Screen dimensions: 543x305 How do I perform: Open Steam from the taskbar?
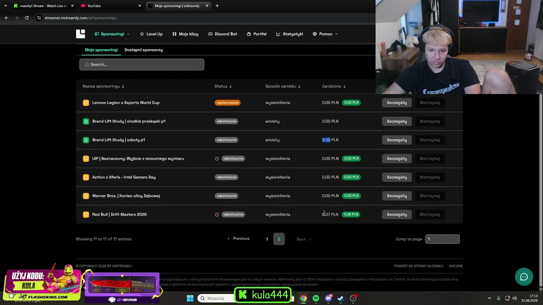tap(341, 298)
